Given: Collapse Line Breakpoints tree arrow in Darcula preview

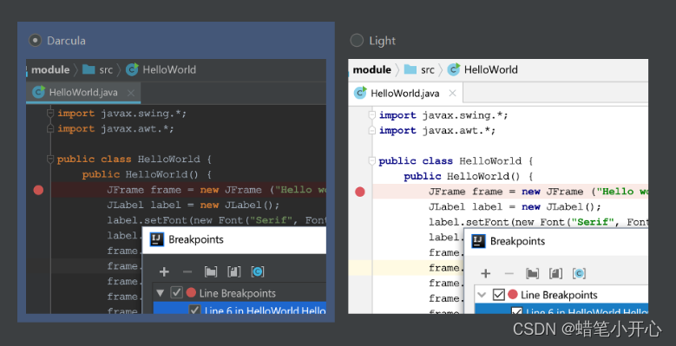Looking at the screenshot, I should click(x=161, y=293).
